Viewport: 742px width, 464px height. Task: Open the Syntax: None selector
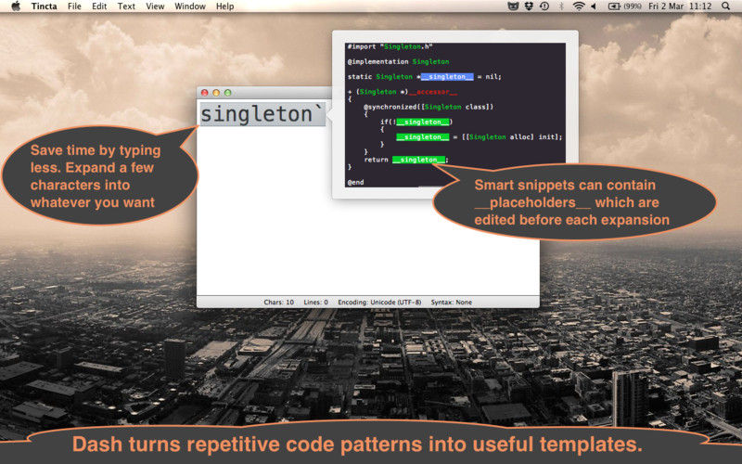tap(451, 303)
